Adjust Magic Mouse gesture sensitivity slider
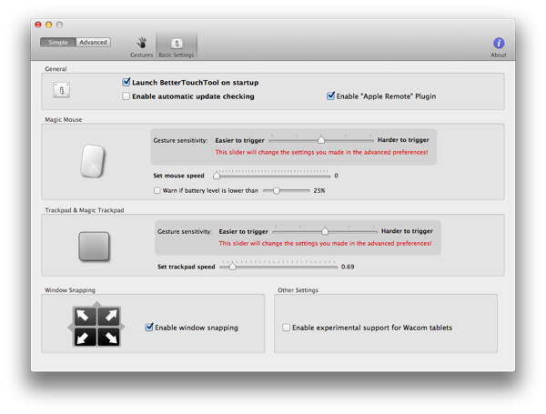This screenshot has width=546, height=414. pos(321,140)
